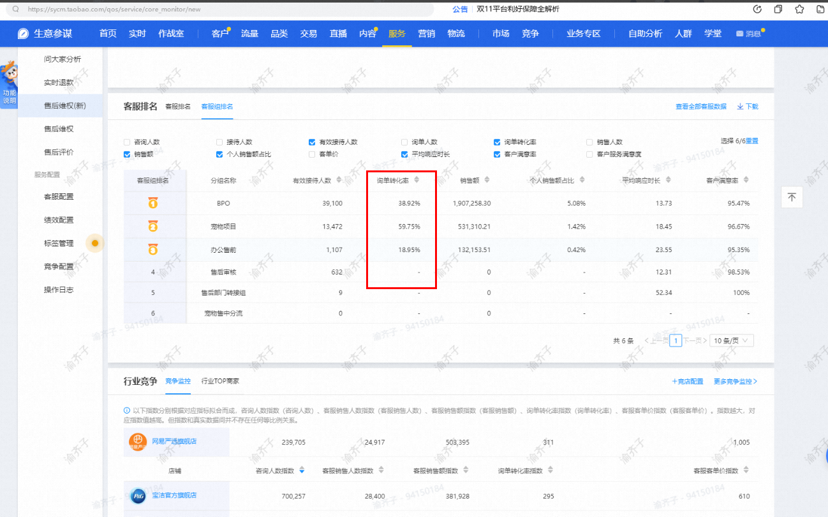Open the 交易 top navigation tab
The height and width of the screenshot is (517, 828).
tap(308, 34)
